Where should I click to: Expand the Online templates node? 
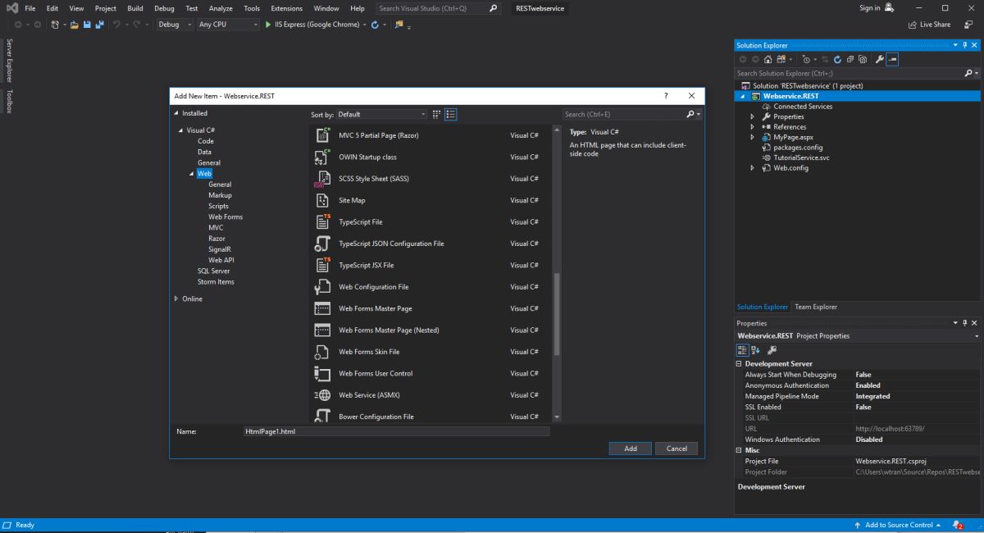pyautogui.click(x=175, y=298)
